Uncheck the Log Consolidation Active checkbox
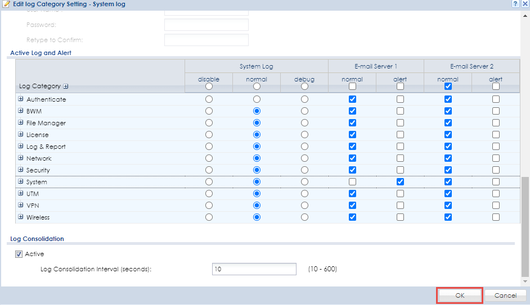 (x=19, y=254)
